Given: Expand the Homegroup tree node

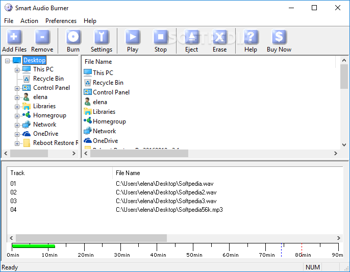Looking at the screenshot, I should point(17,116).
